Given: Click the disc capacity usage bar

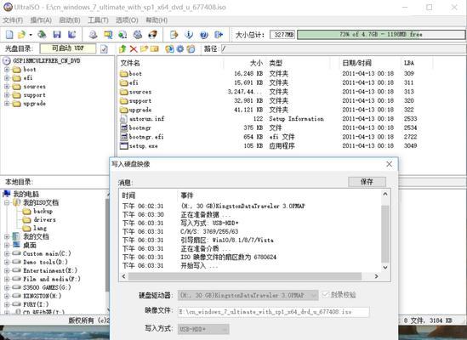Looking at the screenshot, I should coord(381,35).
